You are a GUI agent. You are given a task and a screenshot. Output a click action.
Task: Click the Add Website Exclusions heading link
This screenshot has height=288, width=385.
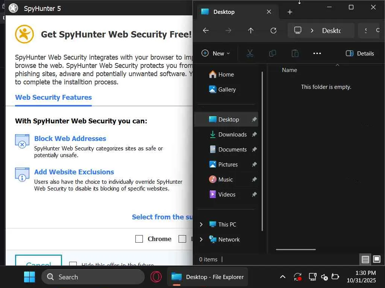click(74, 172)
